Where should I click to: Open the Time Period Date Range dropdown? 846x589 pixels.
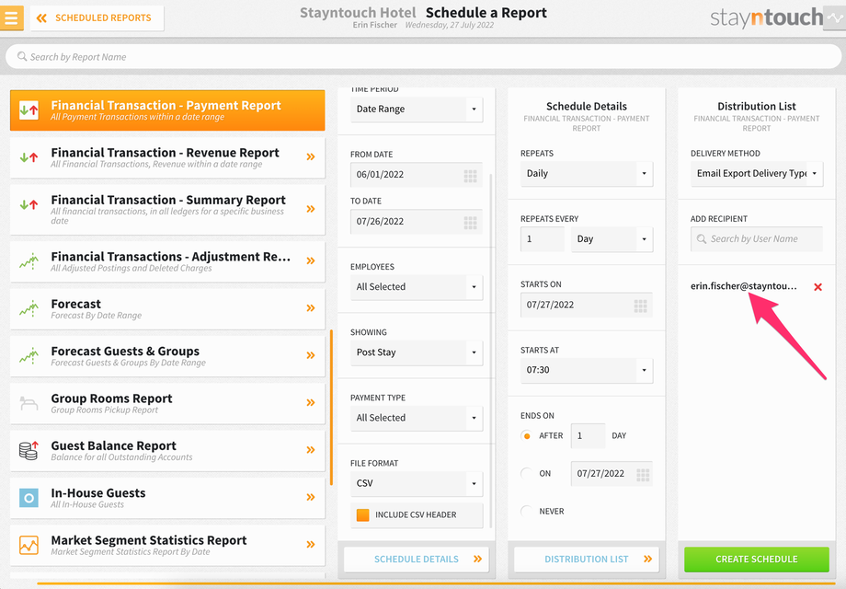pyautogui.click(x=416, y=109)
